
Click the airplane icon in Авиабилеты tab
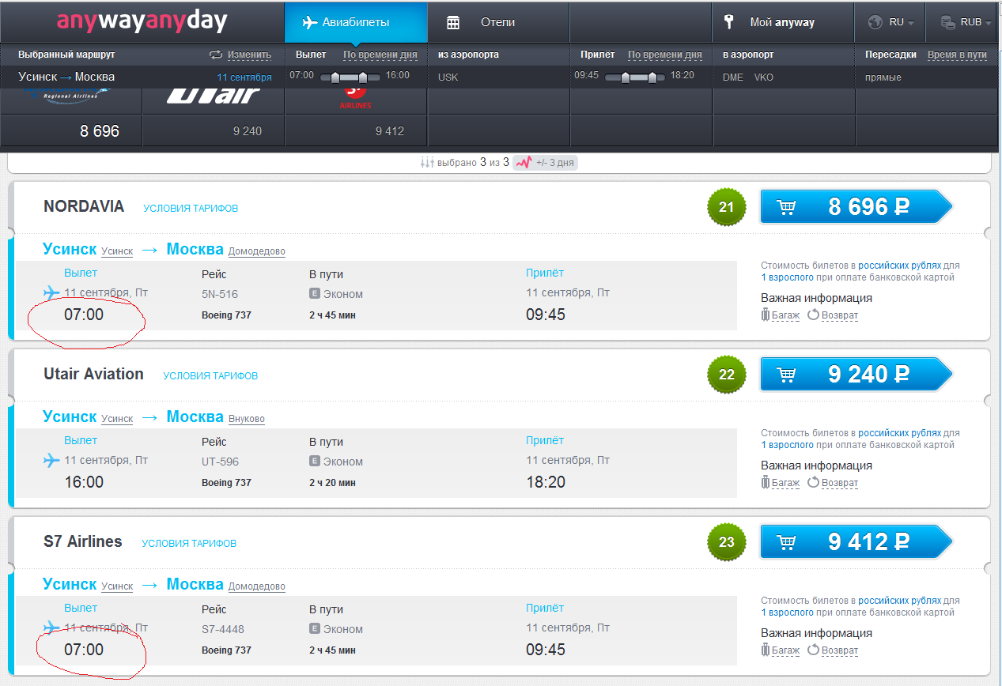(x=310, y=22)
